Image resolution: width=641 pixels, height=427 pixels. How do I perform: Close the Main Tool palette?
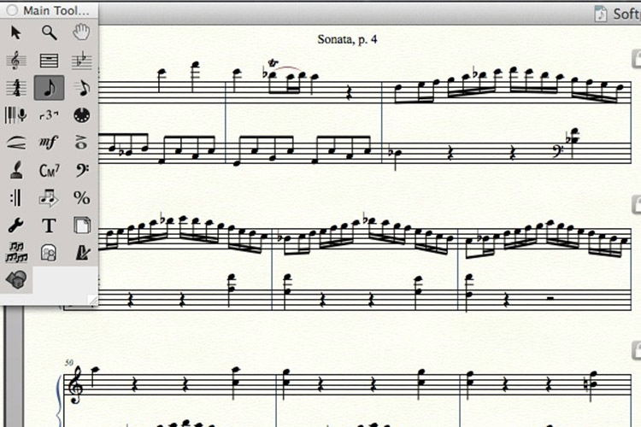tap(12, 10)
